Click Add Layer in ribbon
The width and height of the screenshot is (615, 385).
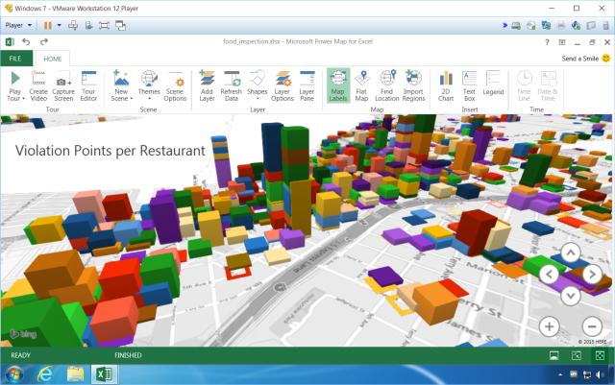pyautogui.click(x=207, y=84)
